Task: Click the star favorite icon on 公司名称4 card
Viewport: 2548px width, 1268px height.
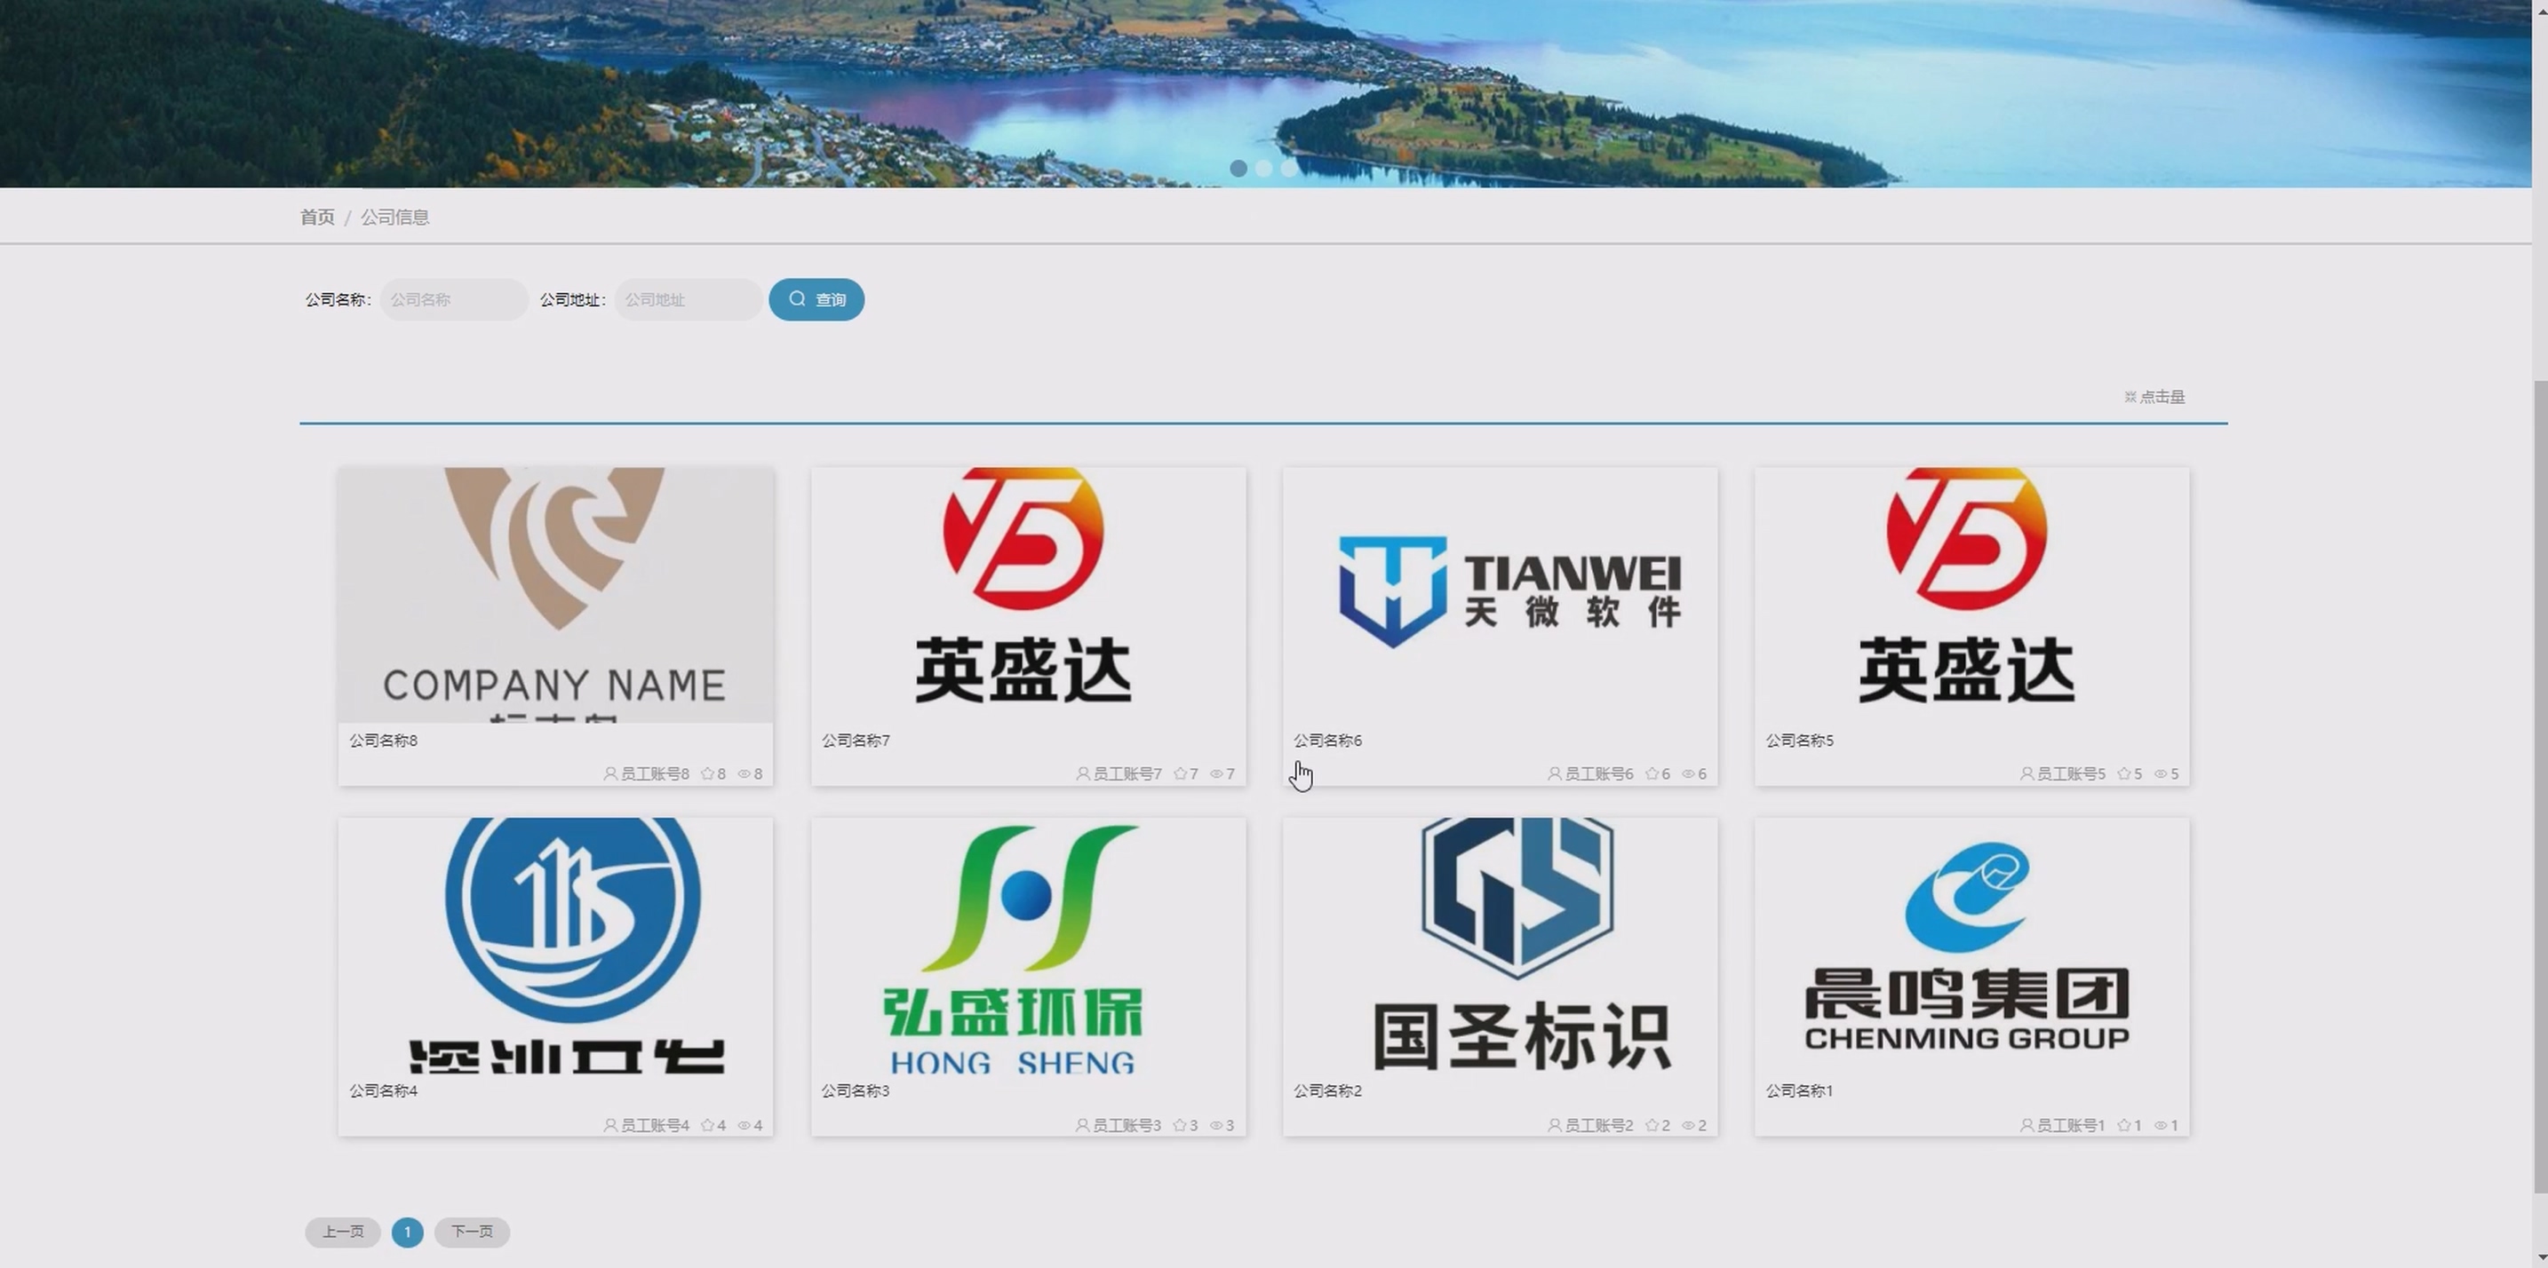Action: coord(707,1126)
